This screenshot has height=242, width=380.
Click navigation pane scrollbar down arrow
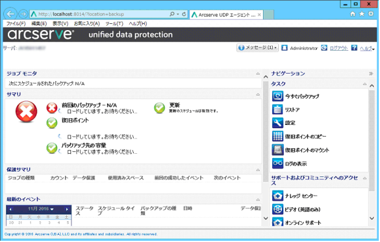(372, 218)
